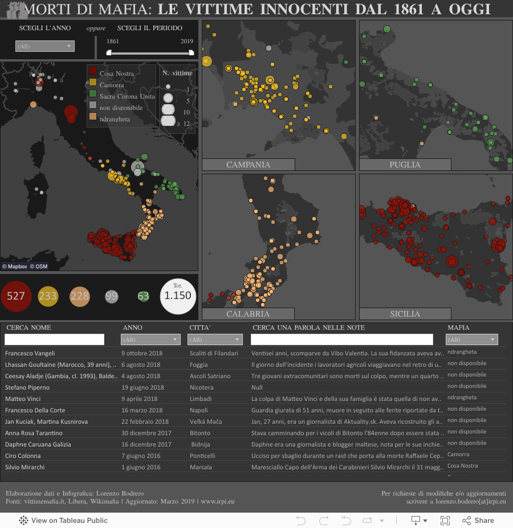
Task: Click the 1861 left slider handle
Action: [x=109, y=53]
